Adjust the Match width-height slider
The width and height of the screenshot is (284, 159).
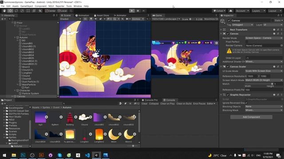pos(259,84)
